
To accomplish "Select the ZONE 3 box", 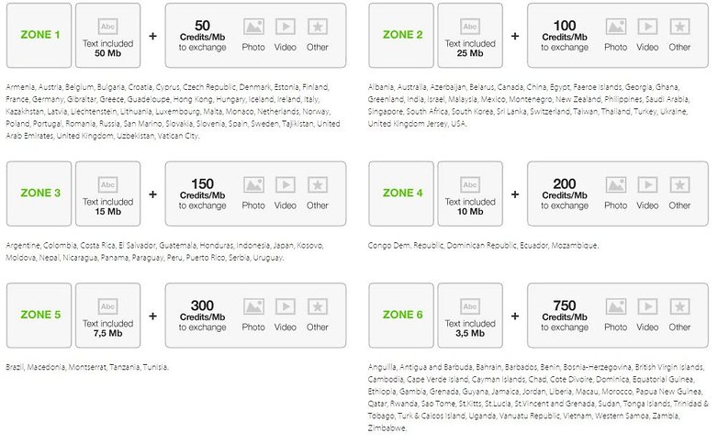I will click(39, 194).
